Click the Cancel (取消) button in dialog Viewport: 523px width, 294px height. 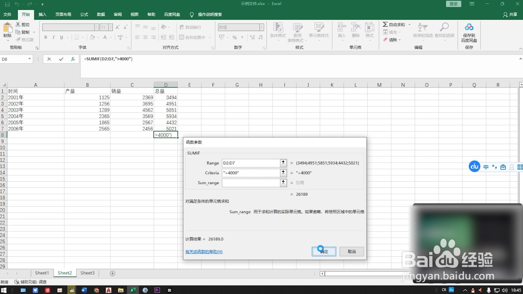coord(352,252)
